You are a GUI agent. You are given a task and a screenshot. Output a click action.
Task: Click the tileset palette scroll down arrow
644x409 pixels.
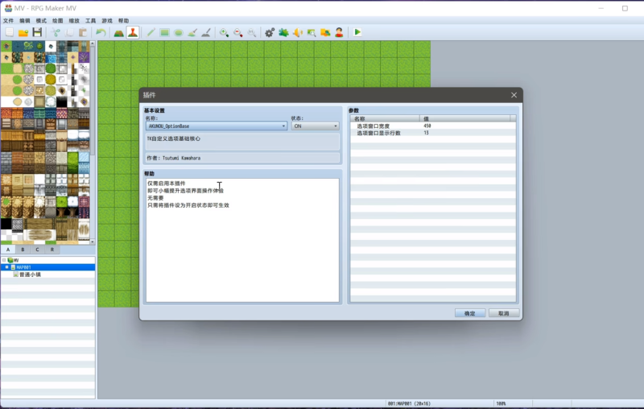pos(93,242)
